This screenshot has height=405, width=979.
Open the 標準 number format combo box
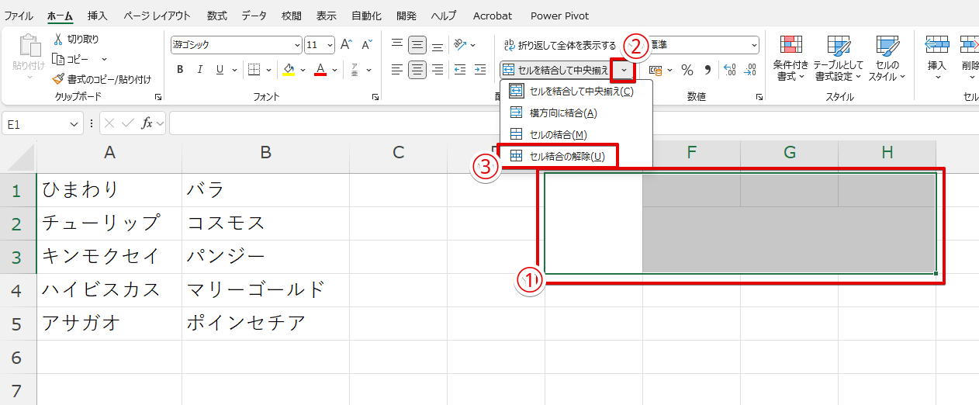coord(702,45)
